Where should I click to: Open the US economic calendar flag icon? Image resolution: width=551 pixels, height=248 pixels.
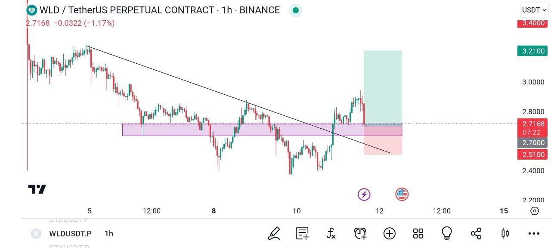point(401,194)
